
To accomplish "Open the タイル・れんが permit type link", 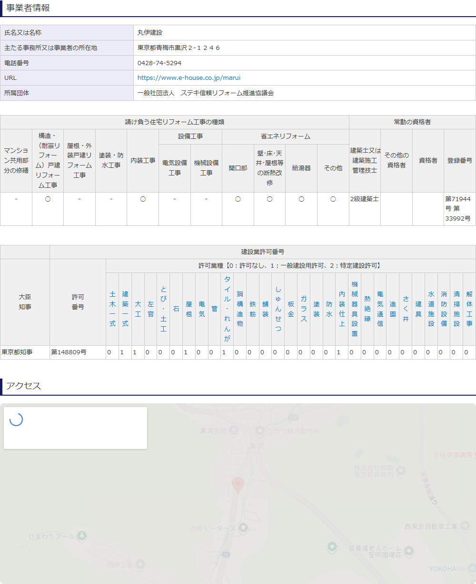I will pos(227,309).
